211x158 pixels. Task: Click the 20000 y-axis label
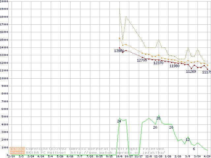tap(4, 1)
